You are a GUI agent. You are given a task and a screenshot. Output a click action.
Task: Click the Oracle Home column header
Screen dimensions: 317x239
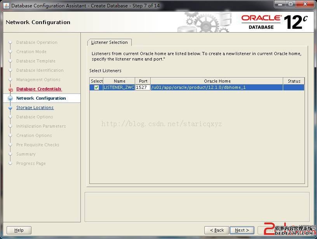[217, 81]
